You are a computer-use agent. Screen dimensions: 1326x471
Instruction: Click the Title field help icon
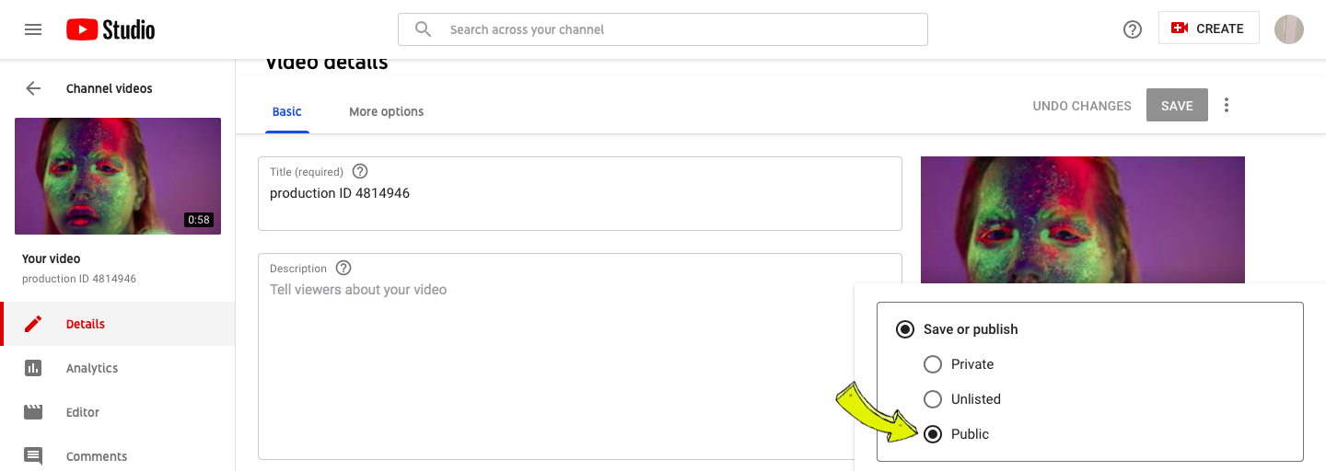click(360, 171)
